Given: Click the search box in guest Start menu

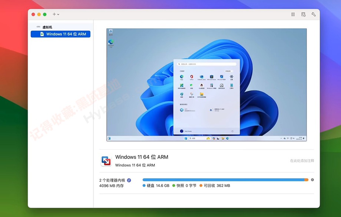Looking at the screenshot, I should tap(206, 64).
